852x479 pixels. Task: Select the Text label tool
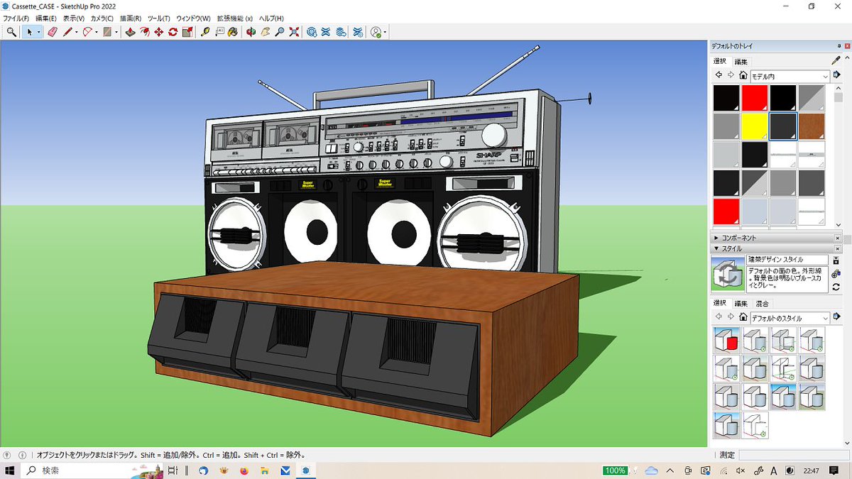point(219,32)
